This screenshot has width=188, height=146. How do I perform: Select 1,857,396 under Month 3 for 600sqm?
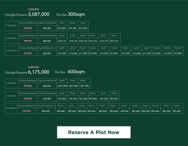tap(84, 86)
